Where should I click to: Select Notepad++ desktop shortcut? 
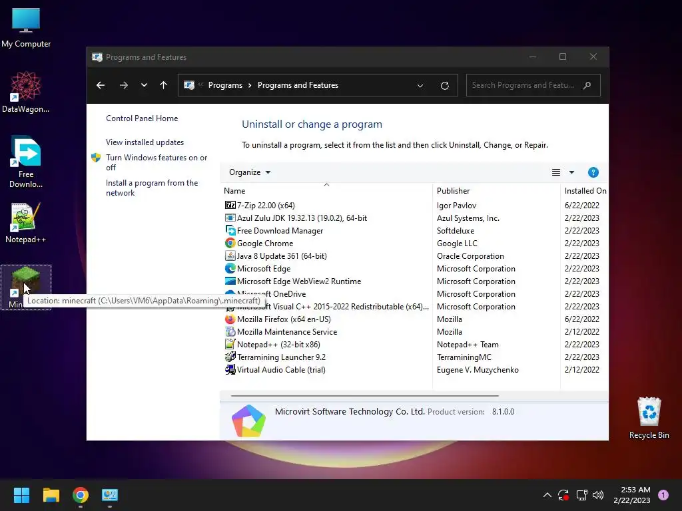tap(26, 223)
